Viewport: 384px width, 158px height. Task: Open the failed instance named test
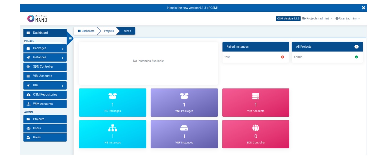227,57
